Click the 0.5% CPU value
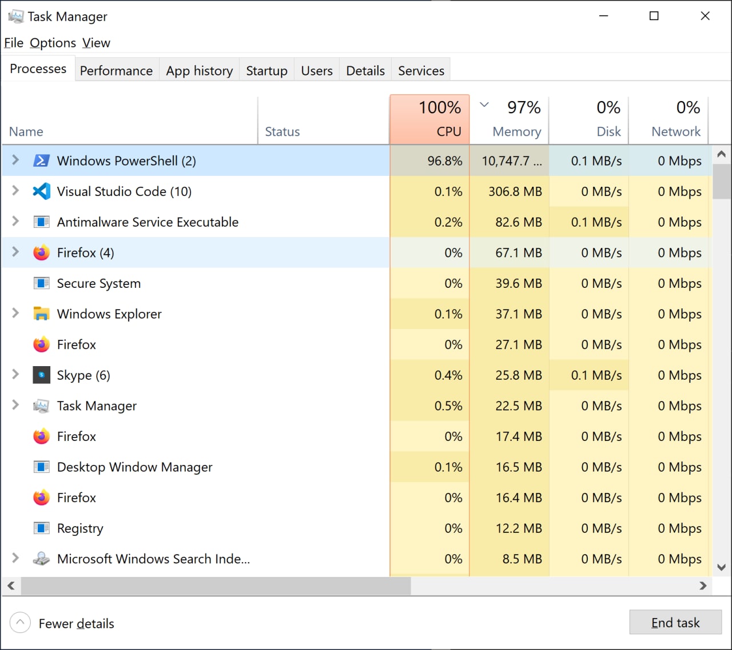The width and height of the screenshot is (732, 650). tap(448, 406)
